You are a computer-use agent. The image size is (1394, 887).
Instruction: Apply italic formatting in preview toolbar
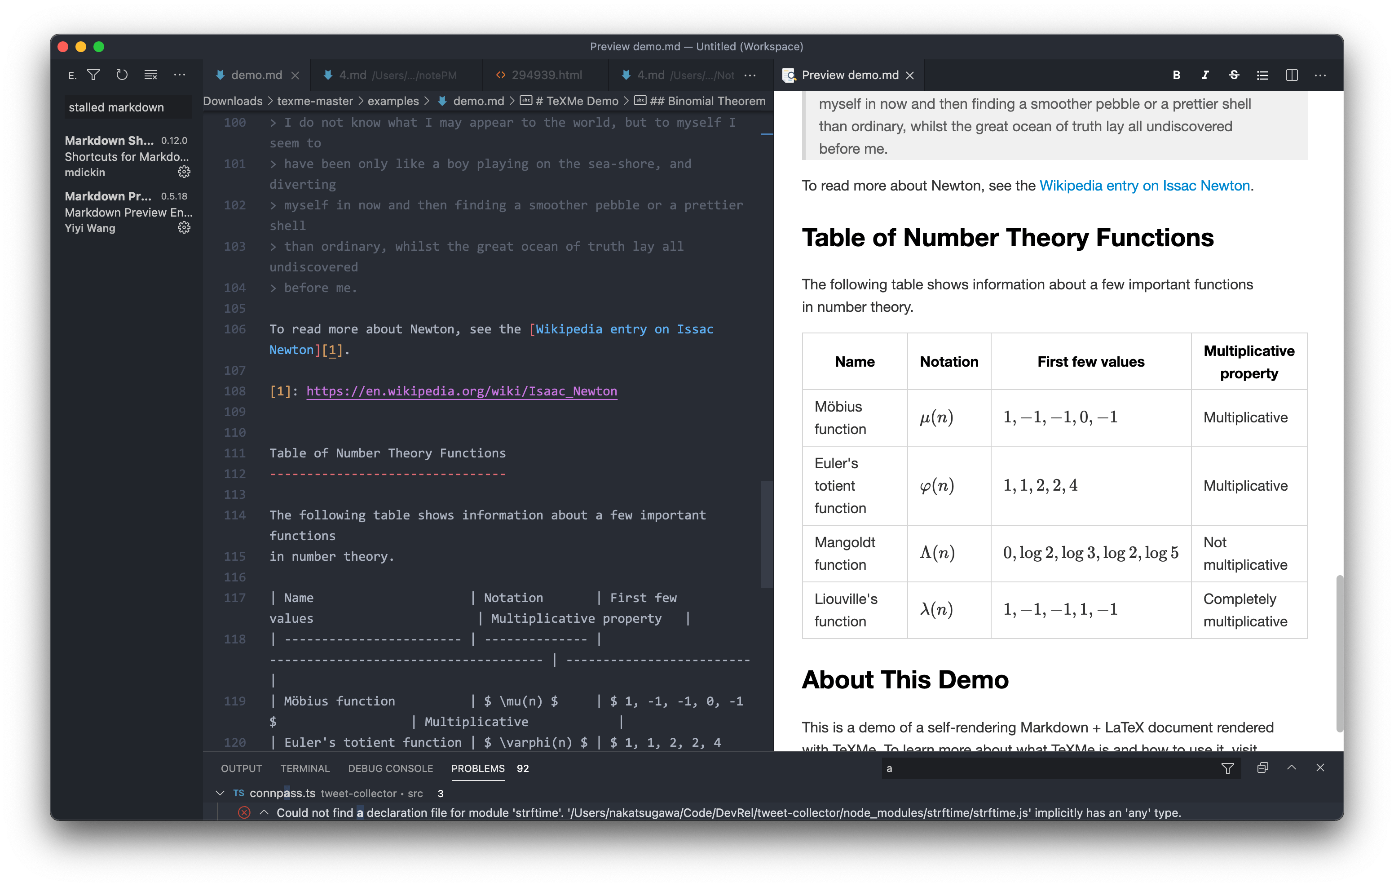[x=1204, y=75]
